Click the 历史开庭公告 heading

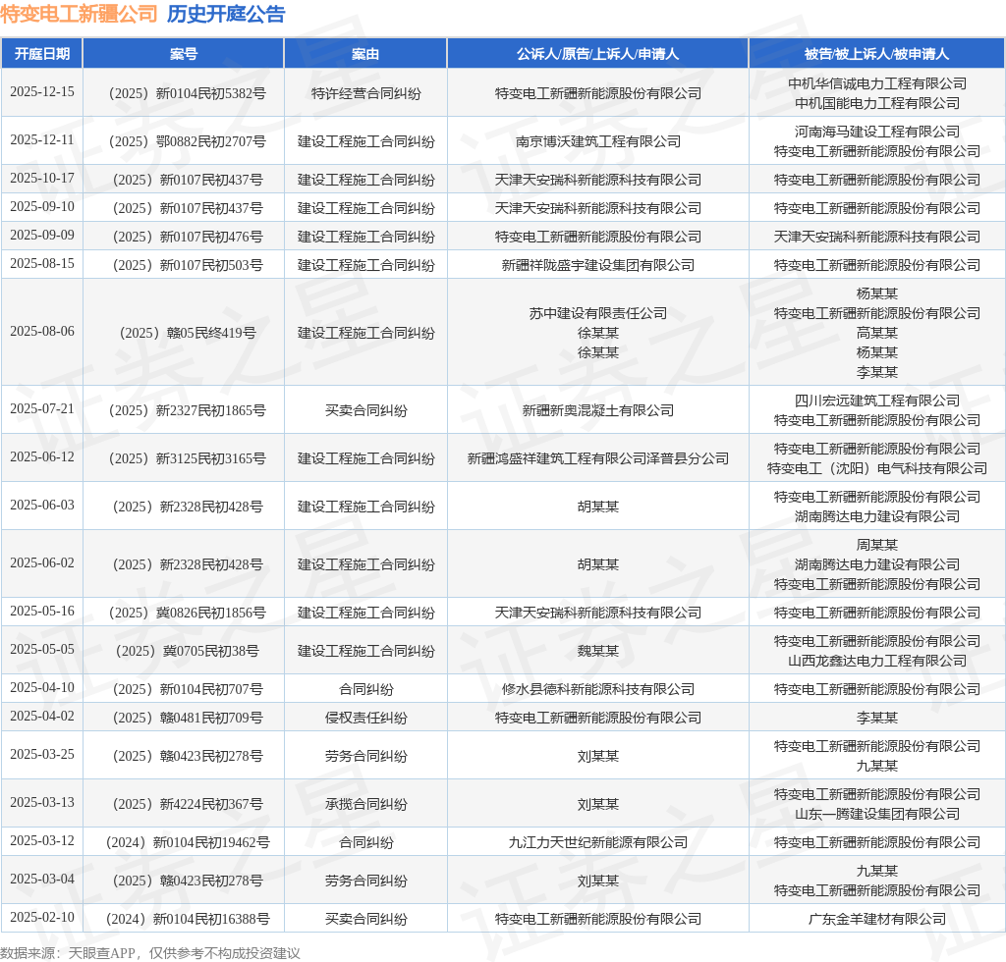click(226, 14)
